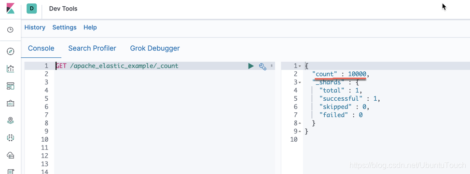Click the Kibana logo
The height and width of the screenshot is (174, 470).
click(10, 8)
